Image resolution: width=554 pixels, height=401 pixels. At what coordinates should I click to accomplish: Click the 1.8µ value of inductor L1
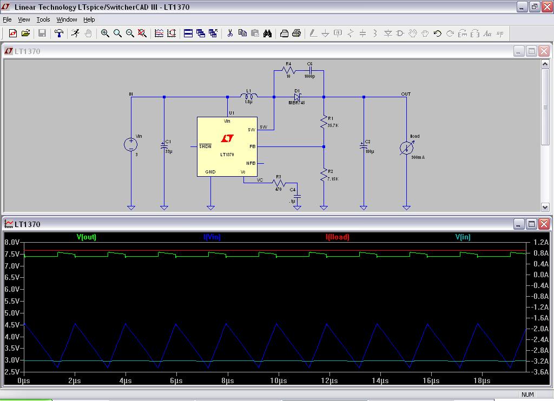point(249,102)
